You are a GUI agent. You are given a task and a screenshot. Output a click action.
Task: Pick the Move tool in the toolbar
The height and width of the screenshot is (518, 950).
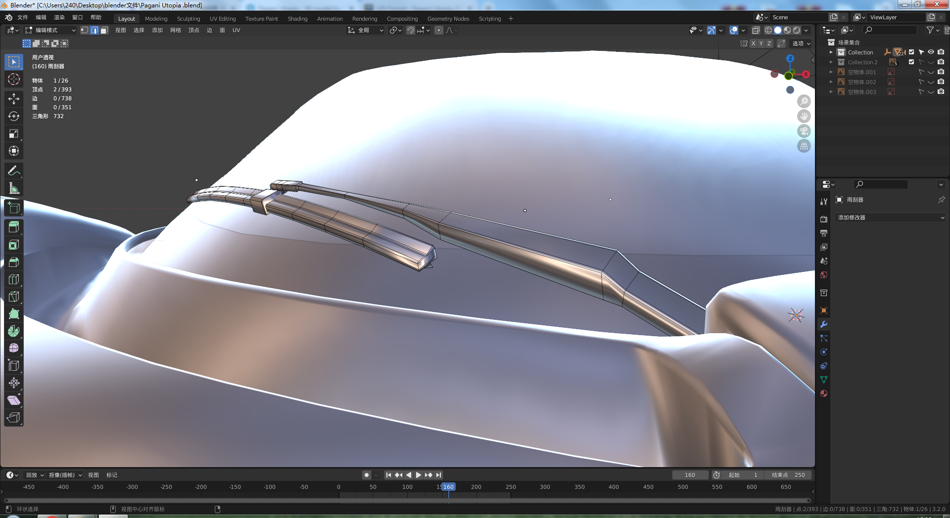point(14,99)
